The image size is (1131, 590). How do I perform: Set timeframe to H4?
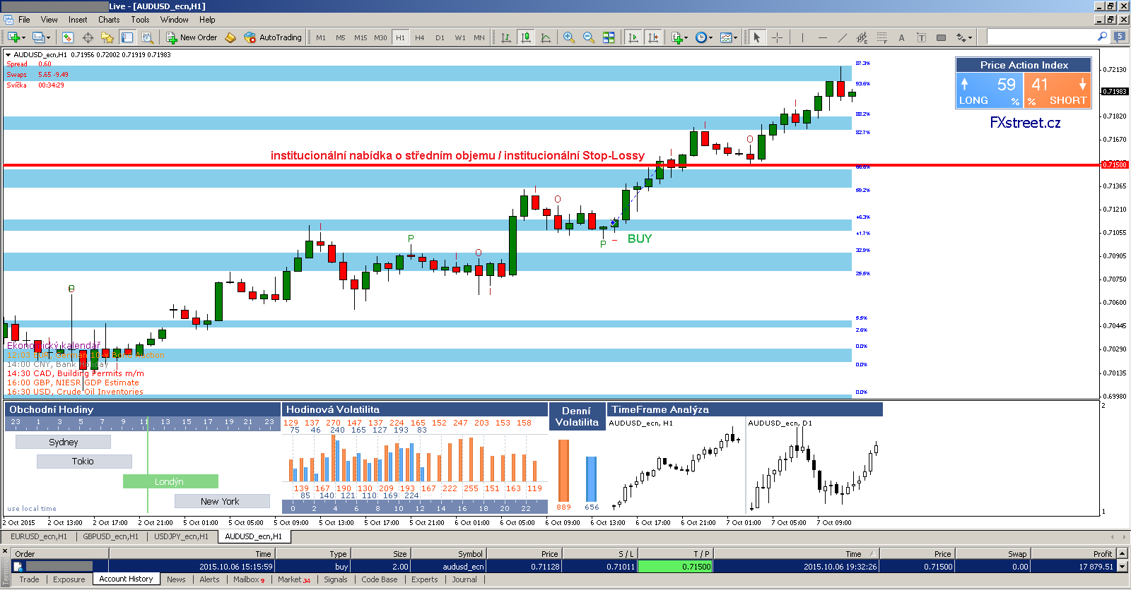[420, 37]
